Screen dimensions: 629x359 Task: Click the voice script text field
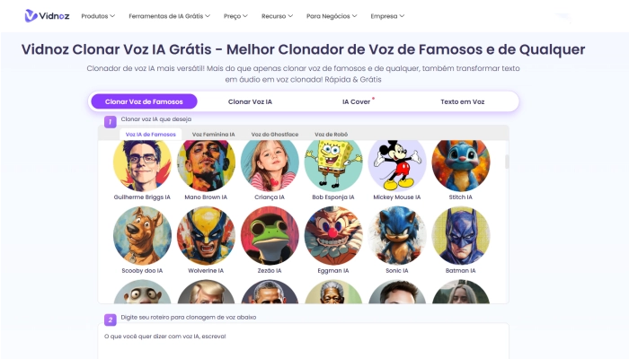pos(304,341)
